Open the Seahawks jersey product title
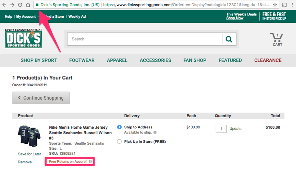 click(x=80, y=133)
